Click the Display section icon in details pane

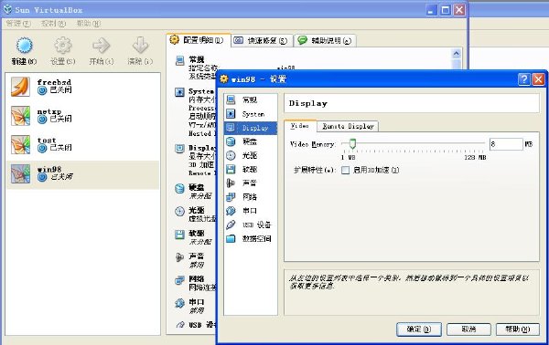[x=179, y=149]
